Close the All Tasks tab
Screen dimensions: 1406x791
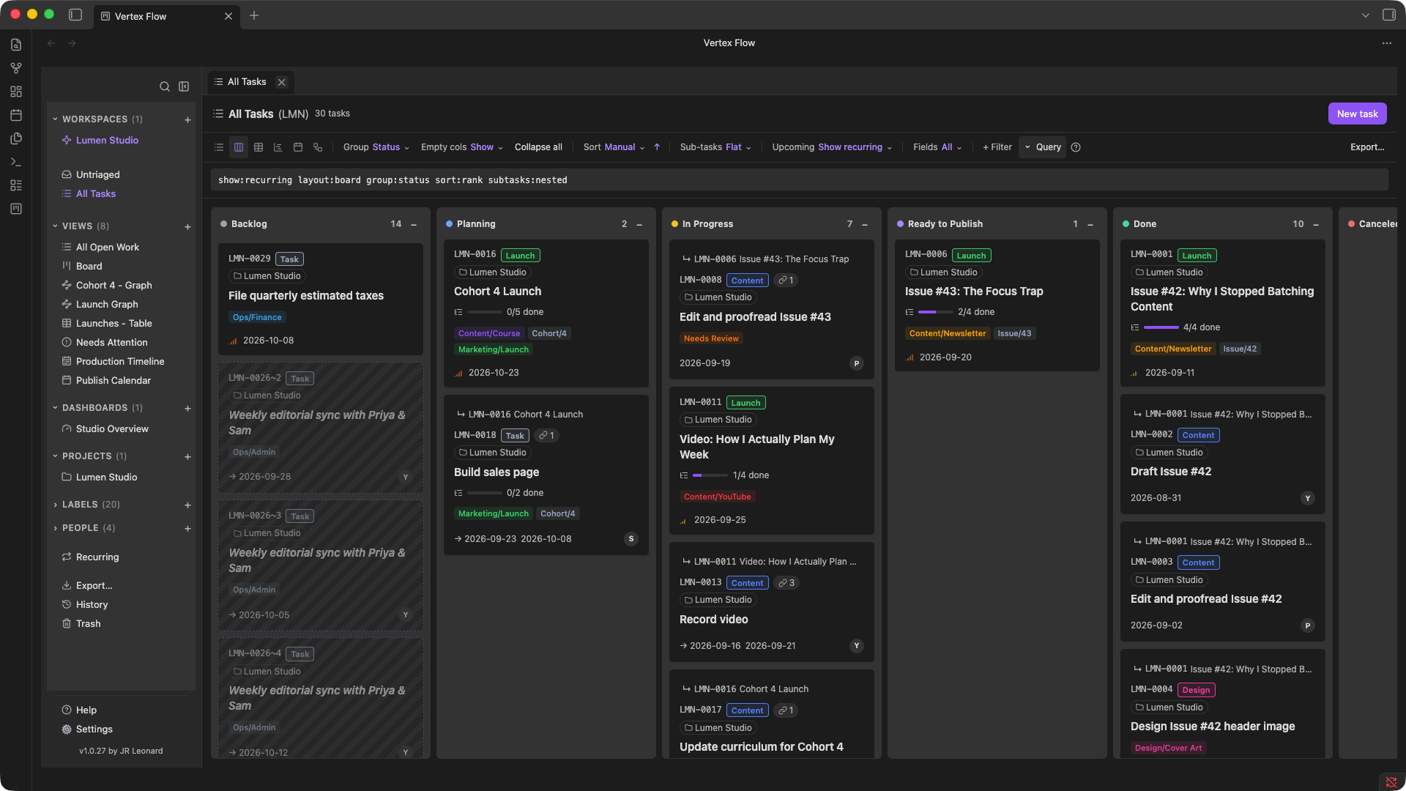(x=282, y=82)
